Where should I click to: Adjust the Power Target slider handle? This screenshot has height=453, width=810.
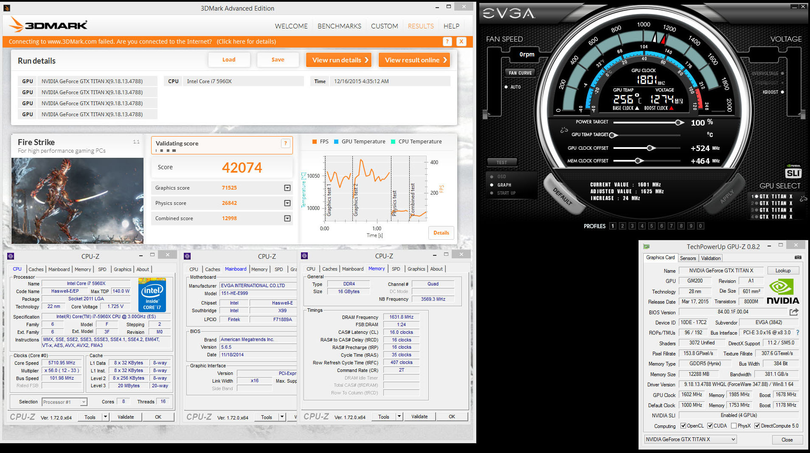(x=679, y=123)
